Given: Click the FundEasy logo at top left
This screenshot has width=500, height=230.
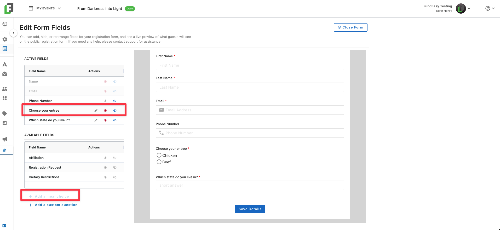Looking at the screenshot, I should (x=9, y=8).
